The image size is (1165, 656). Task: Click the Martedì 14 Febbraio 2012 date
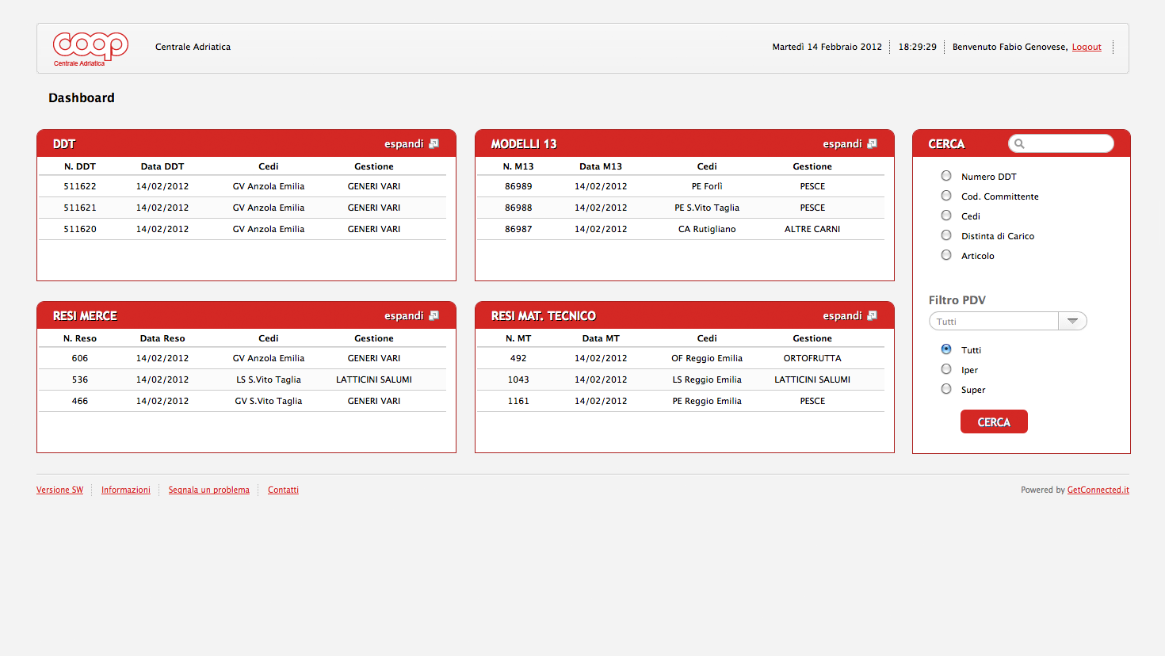[827, 47]
